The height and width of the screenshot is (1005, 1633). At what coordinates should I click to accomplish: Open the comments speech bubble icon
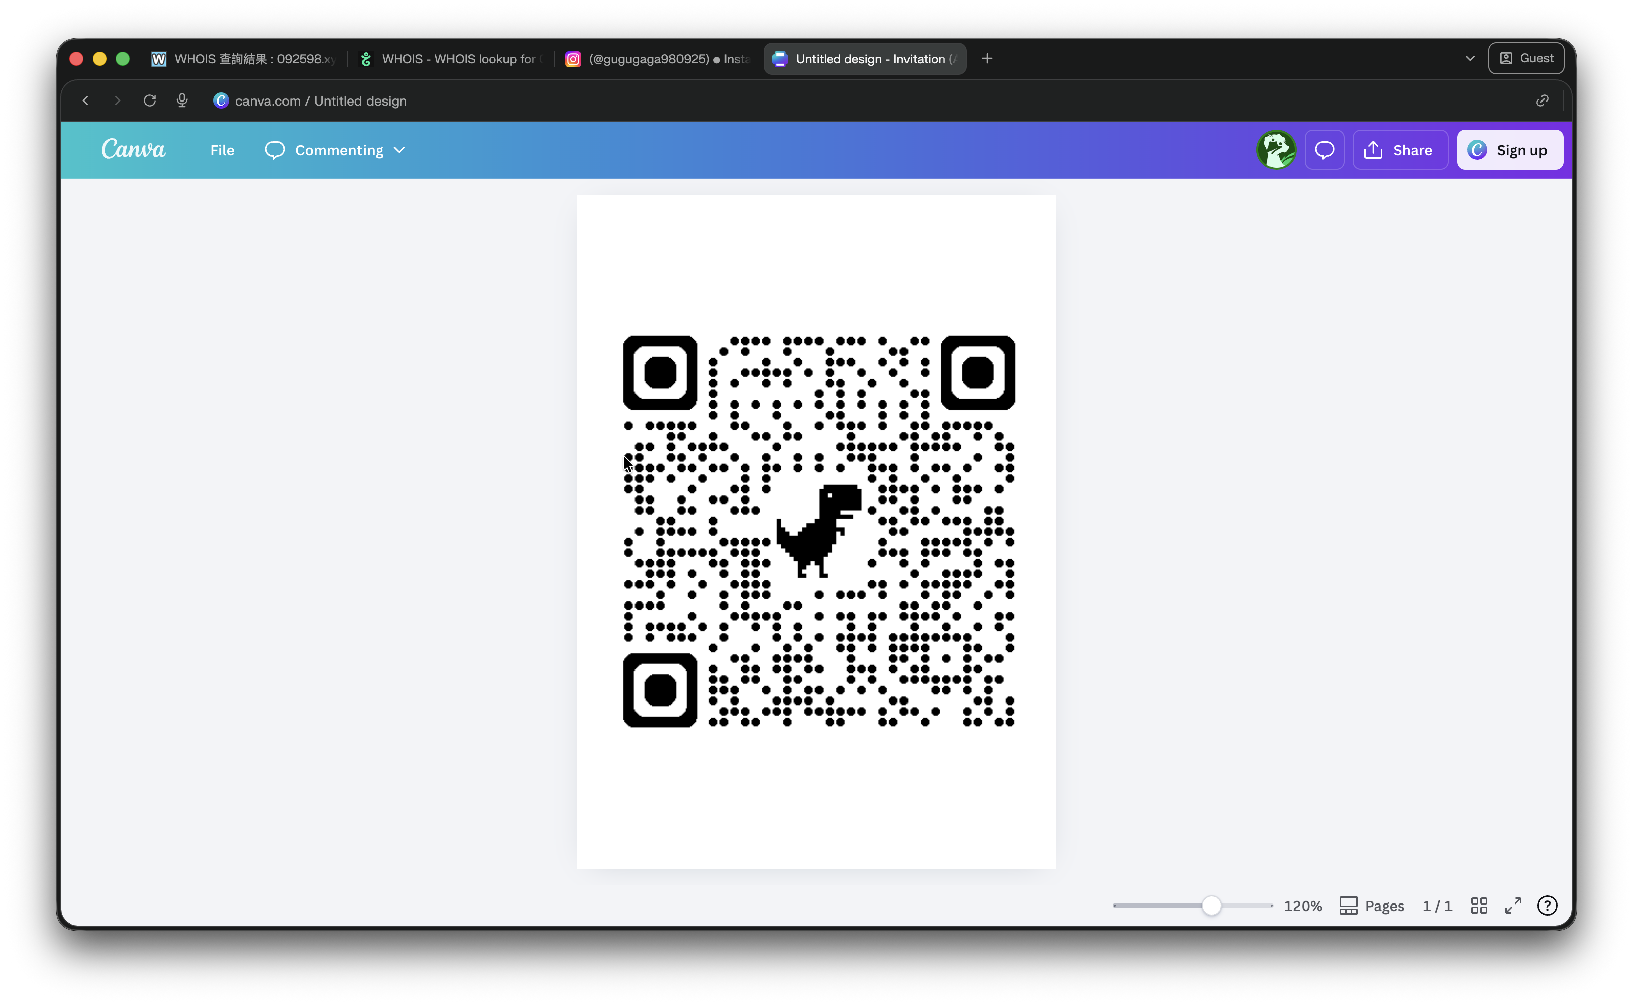click(1324, 150)
